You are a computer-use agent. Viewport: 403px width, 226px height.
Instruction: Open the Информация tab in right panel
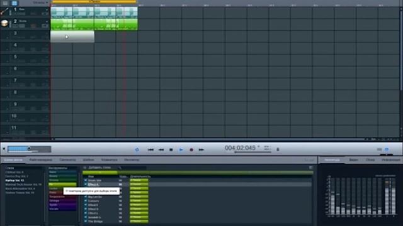pos(390,159)
